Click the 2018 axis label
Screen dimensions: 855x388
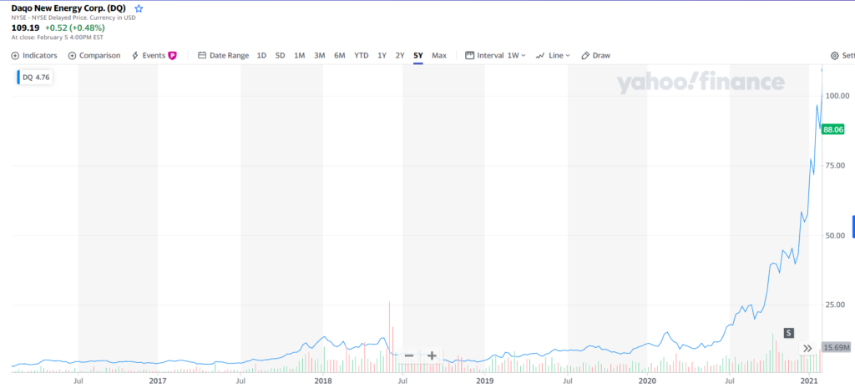(323, 380)
